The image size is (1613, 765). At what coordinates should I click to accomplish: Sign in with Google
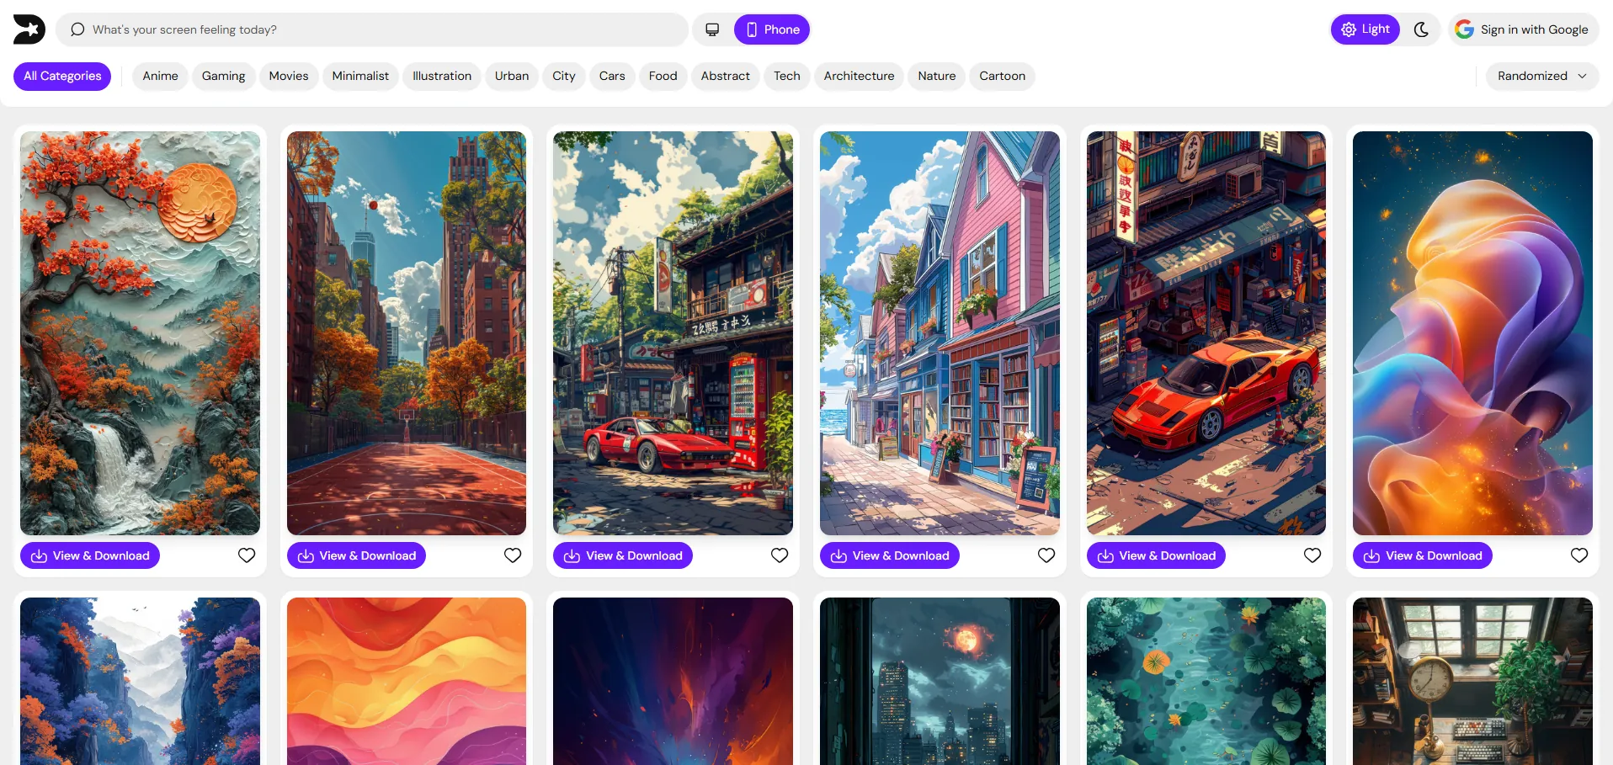pos(1524,29)
